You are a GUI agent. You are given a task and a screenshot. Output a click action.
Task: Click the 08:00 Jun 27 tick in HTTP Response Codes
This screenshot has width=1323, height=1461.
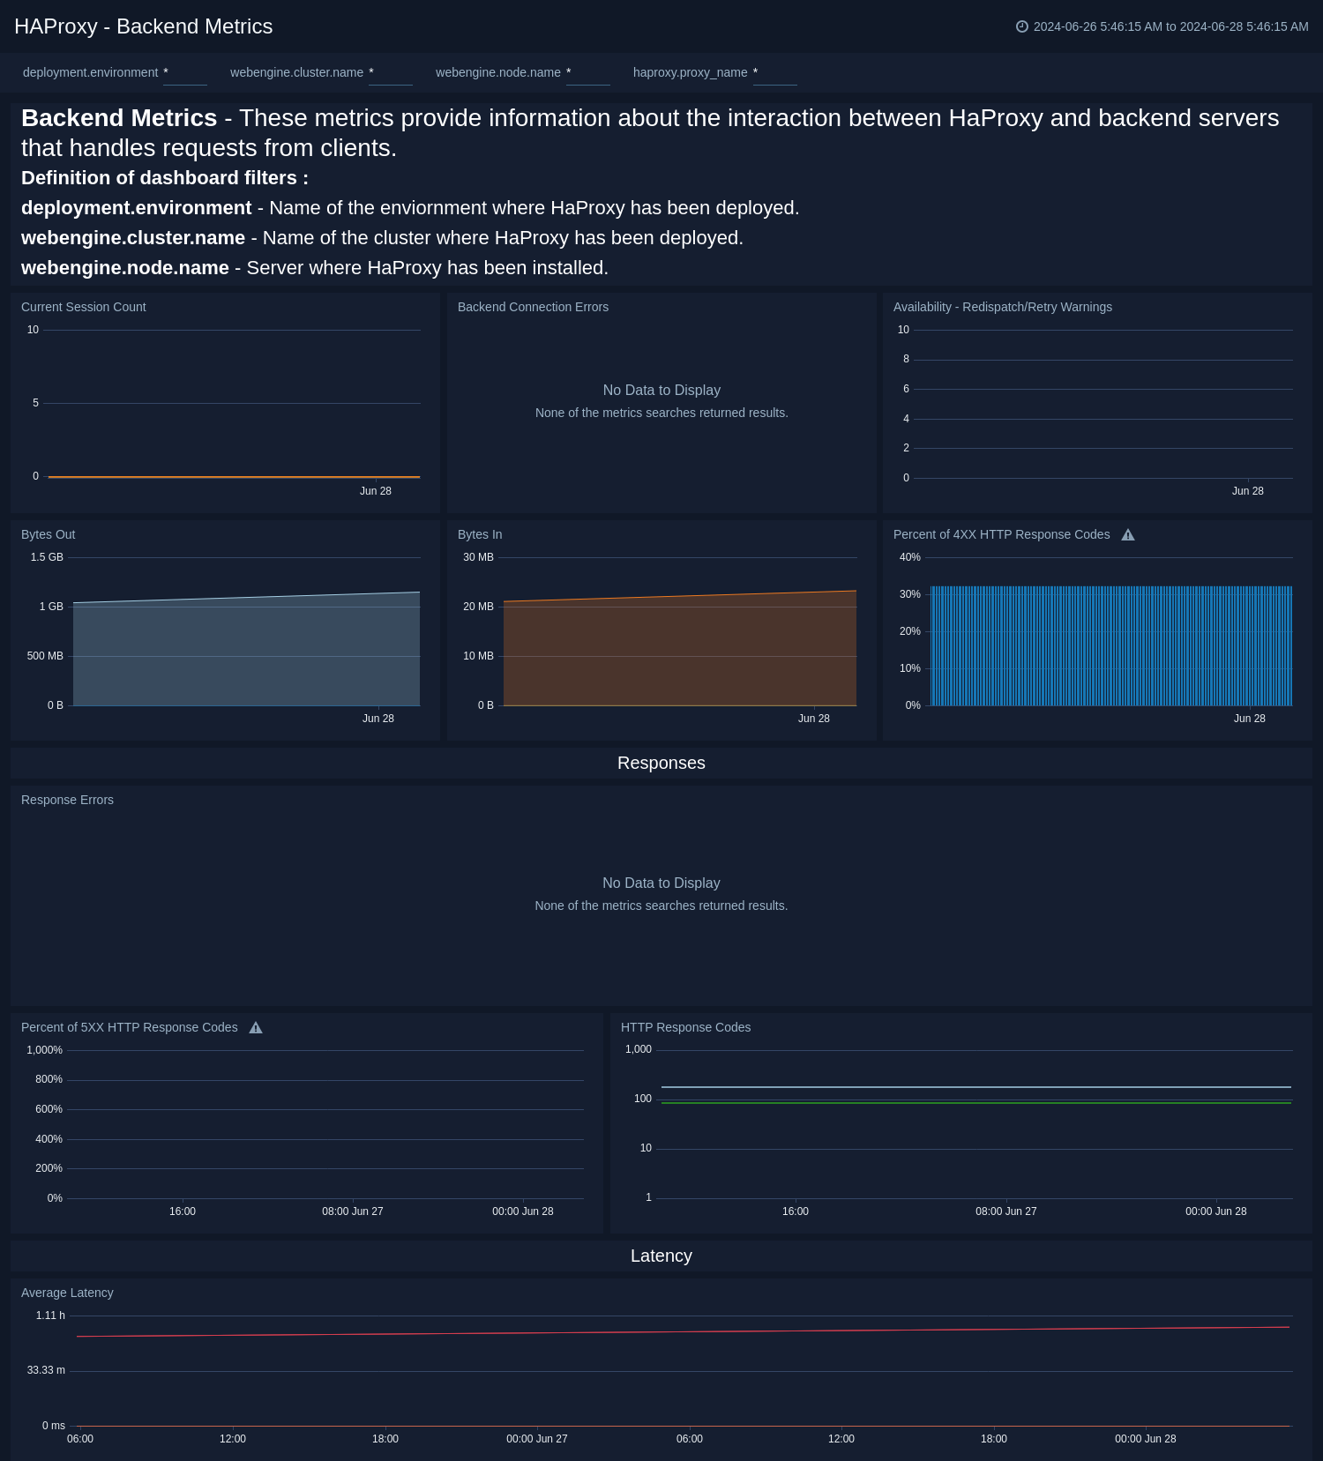coord(1006,1211)
